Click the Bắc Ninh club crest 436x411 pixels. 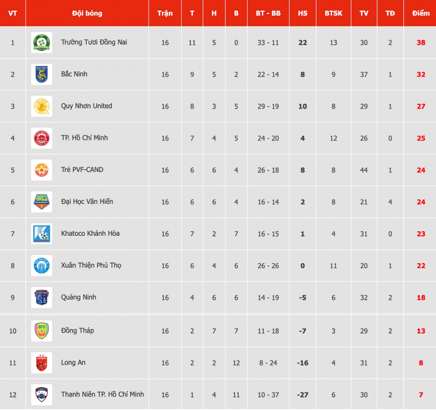coord(42,74)
